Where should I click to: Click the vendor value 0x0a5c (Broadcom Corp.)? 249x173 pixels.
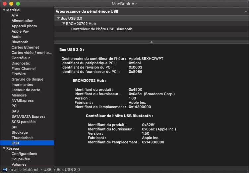click(152, 94)
